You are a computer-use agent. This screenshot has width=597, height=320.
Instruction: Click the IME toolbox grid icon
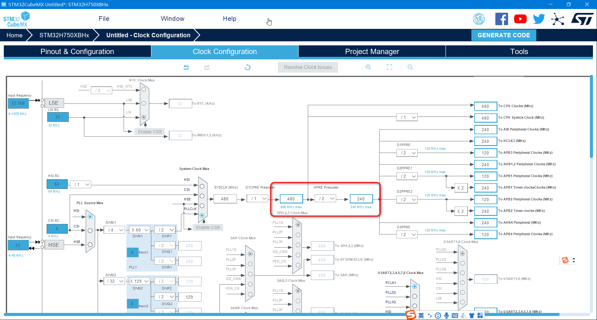pos(480,316)
